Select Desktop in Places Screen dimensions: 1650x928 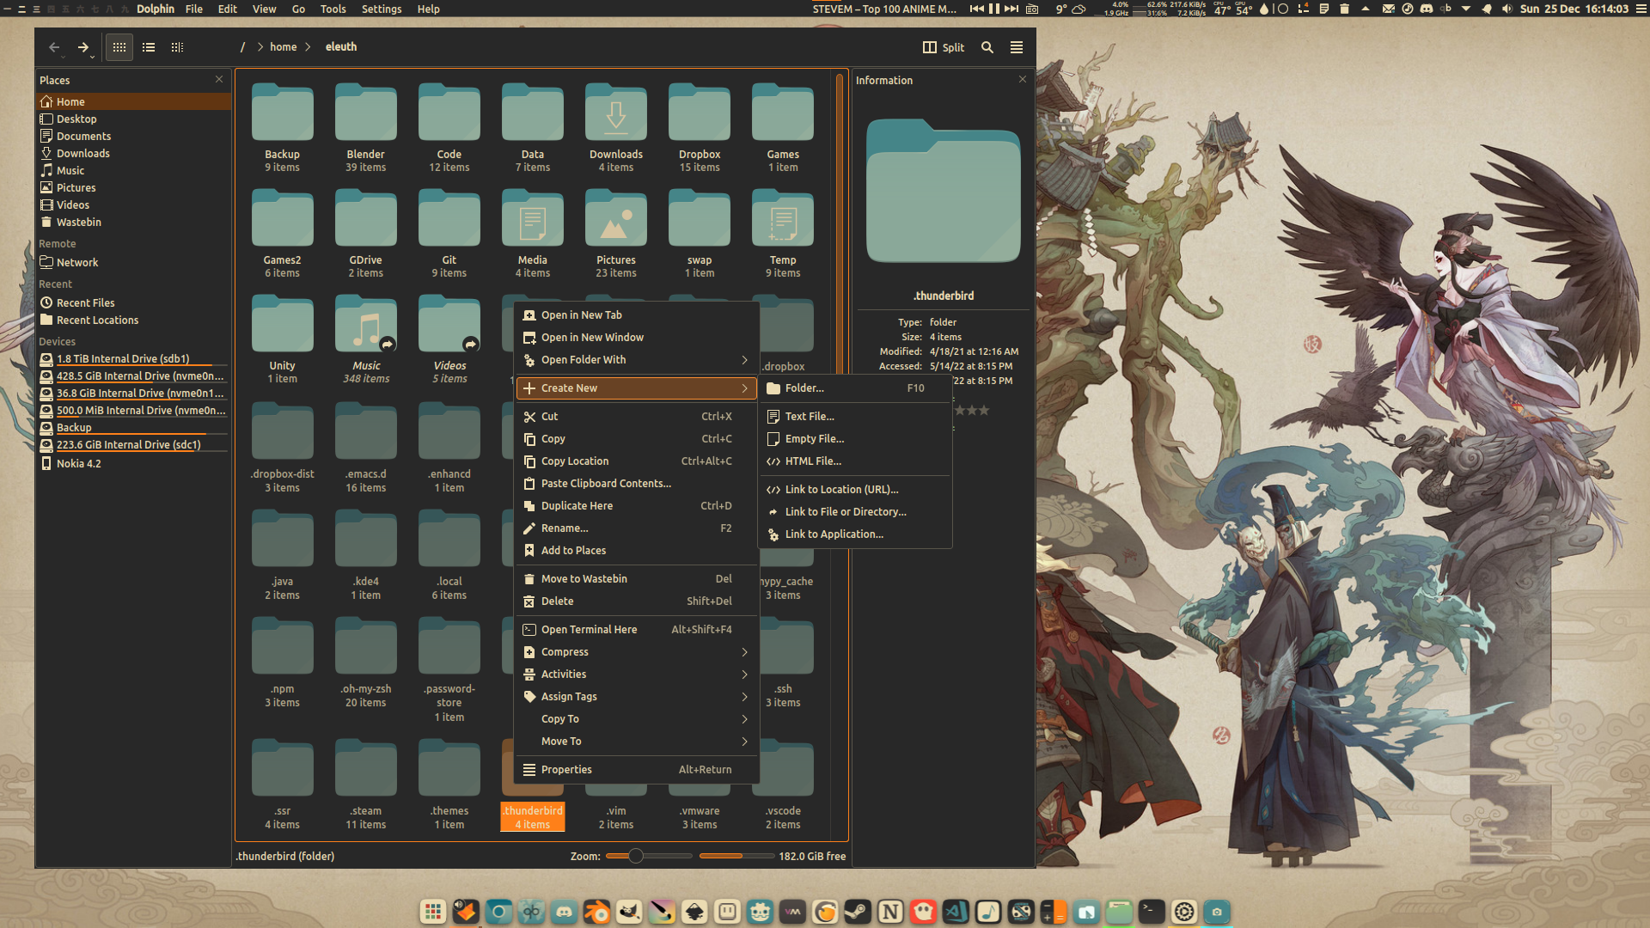point(133,119)
